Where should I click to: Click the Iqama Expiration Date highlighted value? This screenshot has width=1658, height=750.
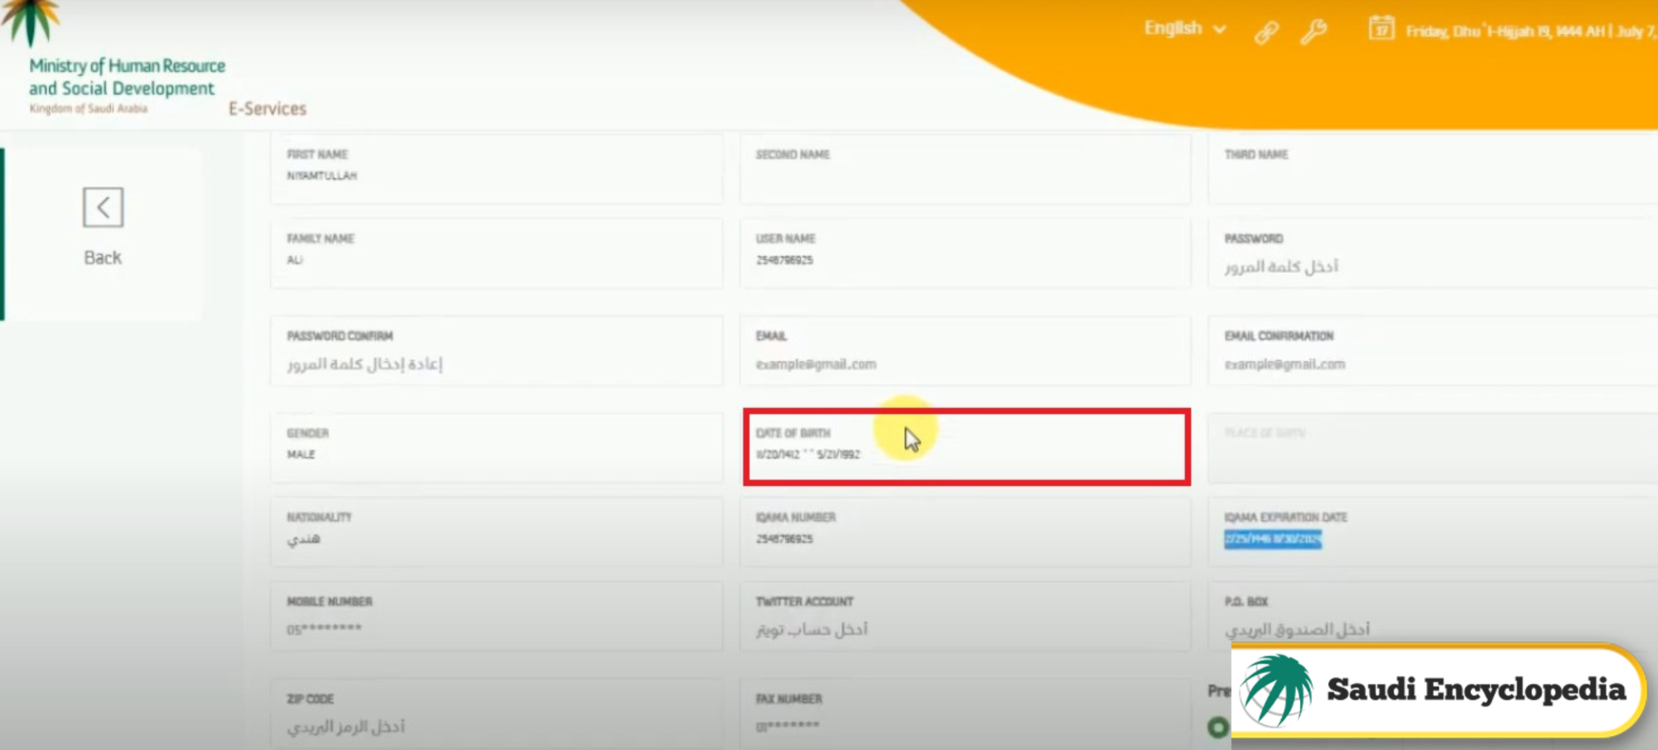(x=1272, y=539)
